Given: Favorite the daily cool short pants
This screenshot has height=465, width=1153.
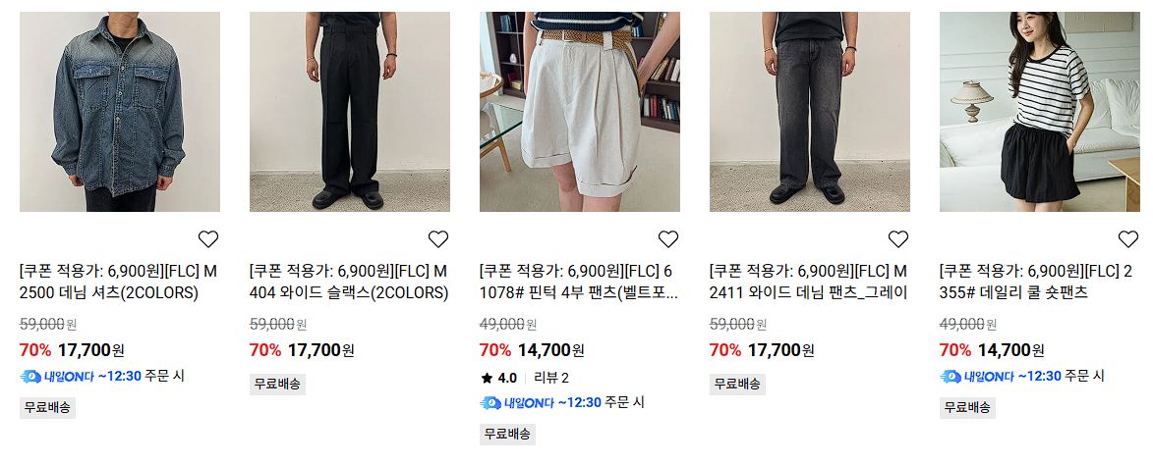Looking at the screenshot, I should (x=1128, y=239).
